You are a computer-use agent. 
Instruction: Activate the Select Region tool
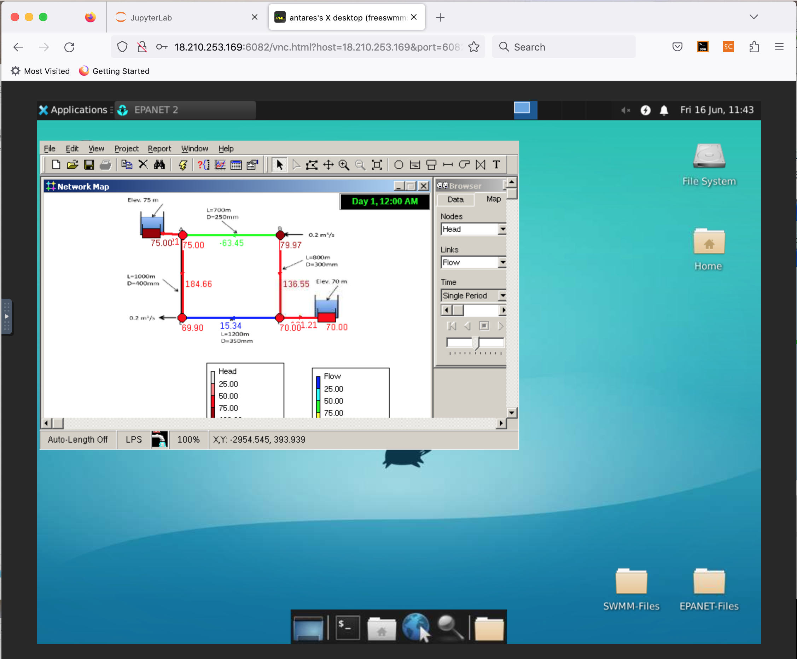point(312,165)
